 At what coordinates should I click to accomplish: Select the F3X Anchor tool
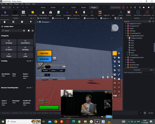(115, 66)
